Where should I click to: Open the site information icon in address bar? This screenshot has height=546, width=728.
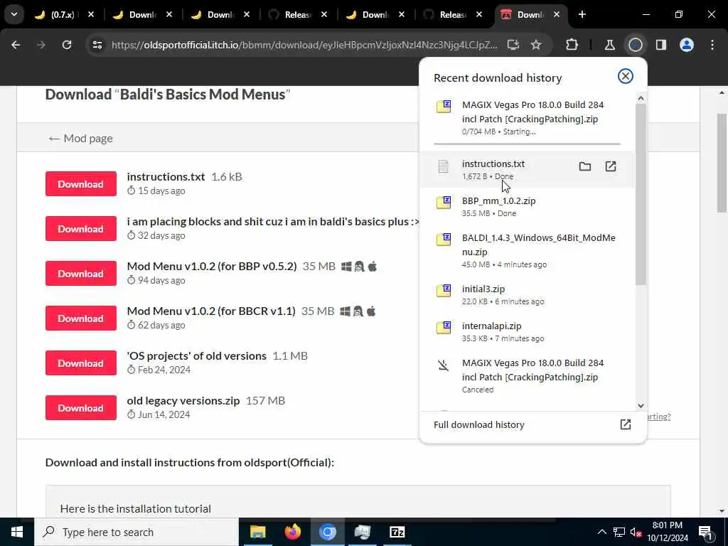pyautogui.click(x=97, y=45)
